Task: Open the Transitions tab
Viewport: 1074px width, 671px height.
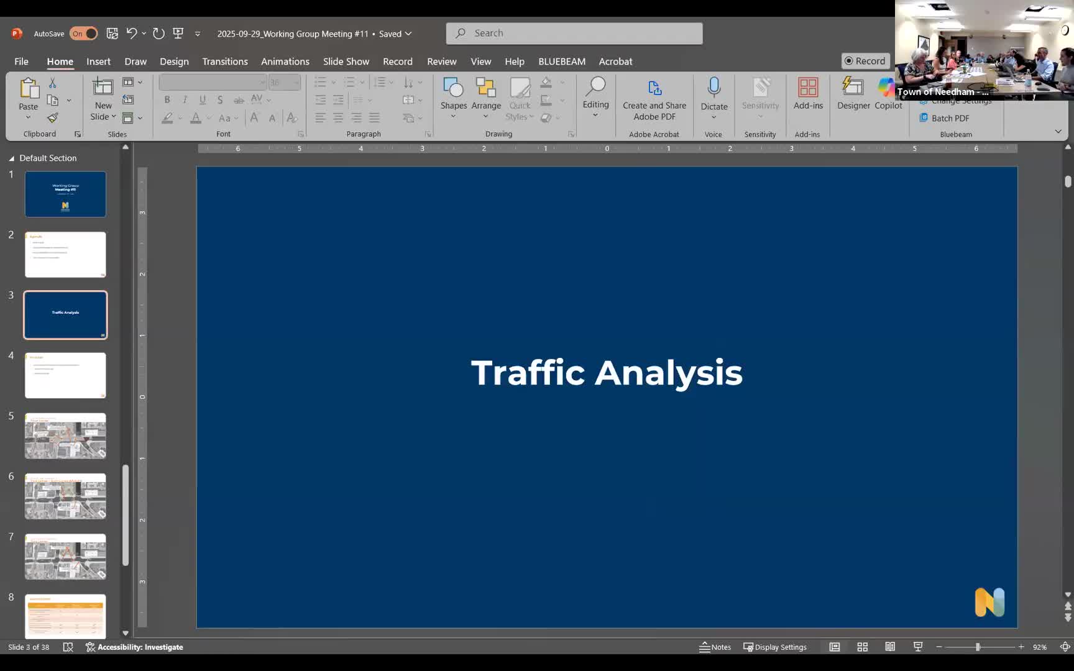Action: 224,62
